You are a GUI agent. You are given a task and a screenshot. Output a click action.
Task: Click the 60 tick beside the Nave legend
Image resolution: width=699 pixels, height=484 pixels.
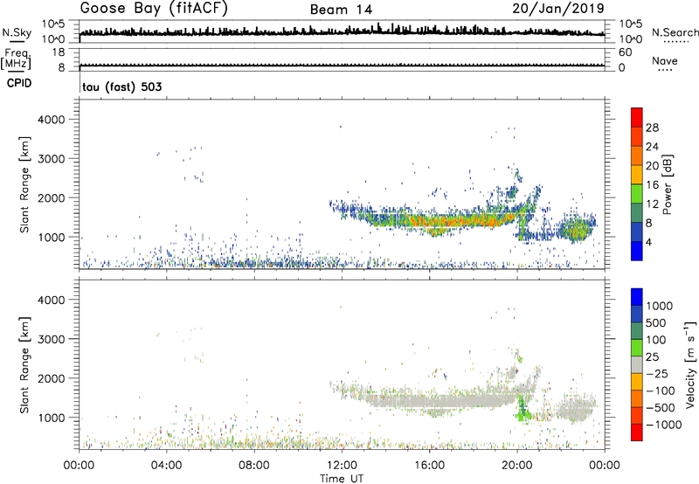point(625,52)
